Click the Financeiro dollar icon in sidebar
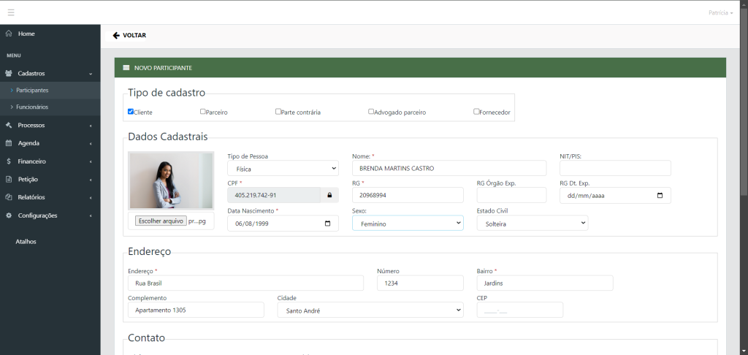The height and width of the screenshot is (355, 748). tap(9, 161)
